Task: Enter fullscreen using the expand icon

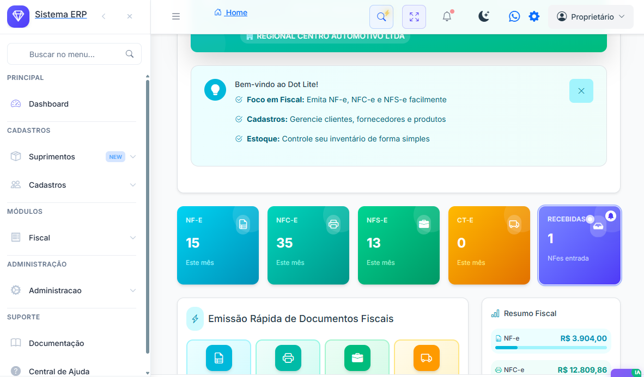Action: 414,16
